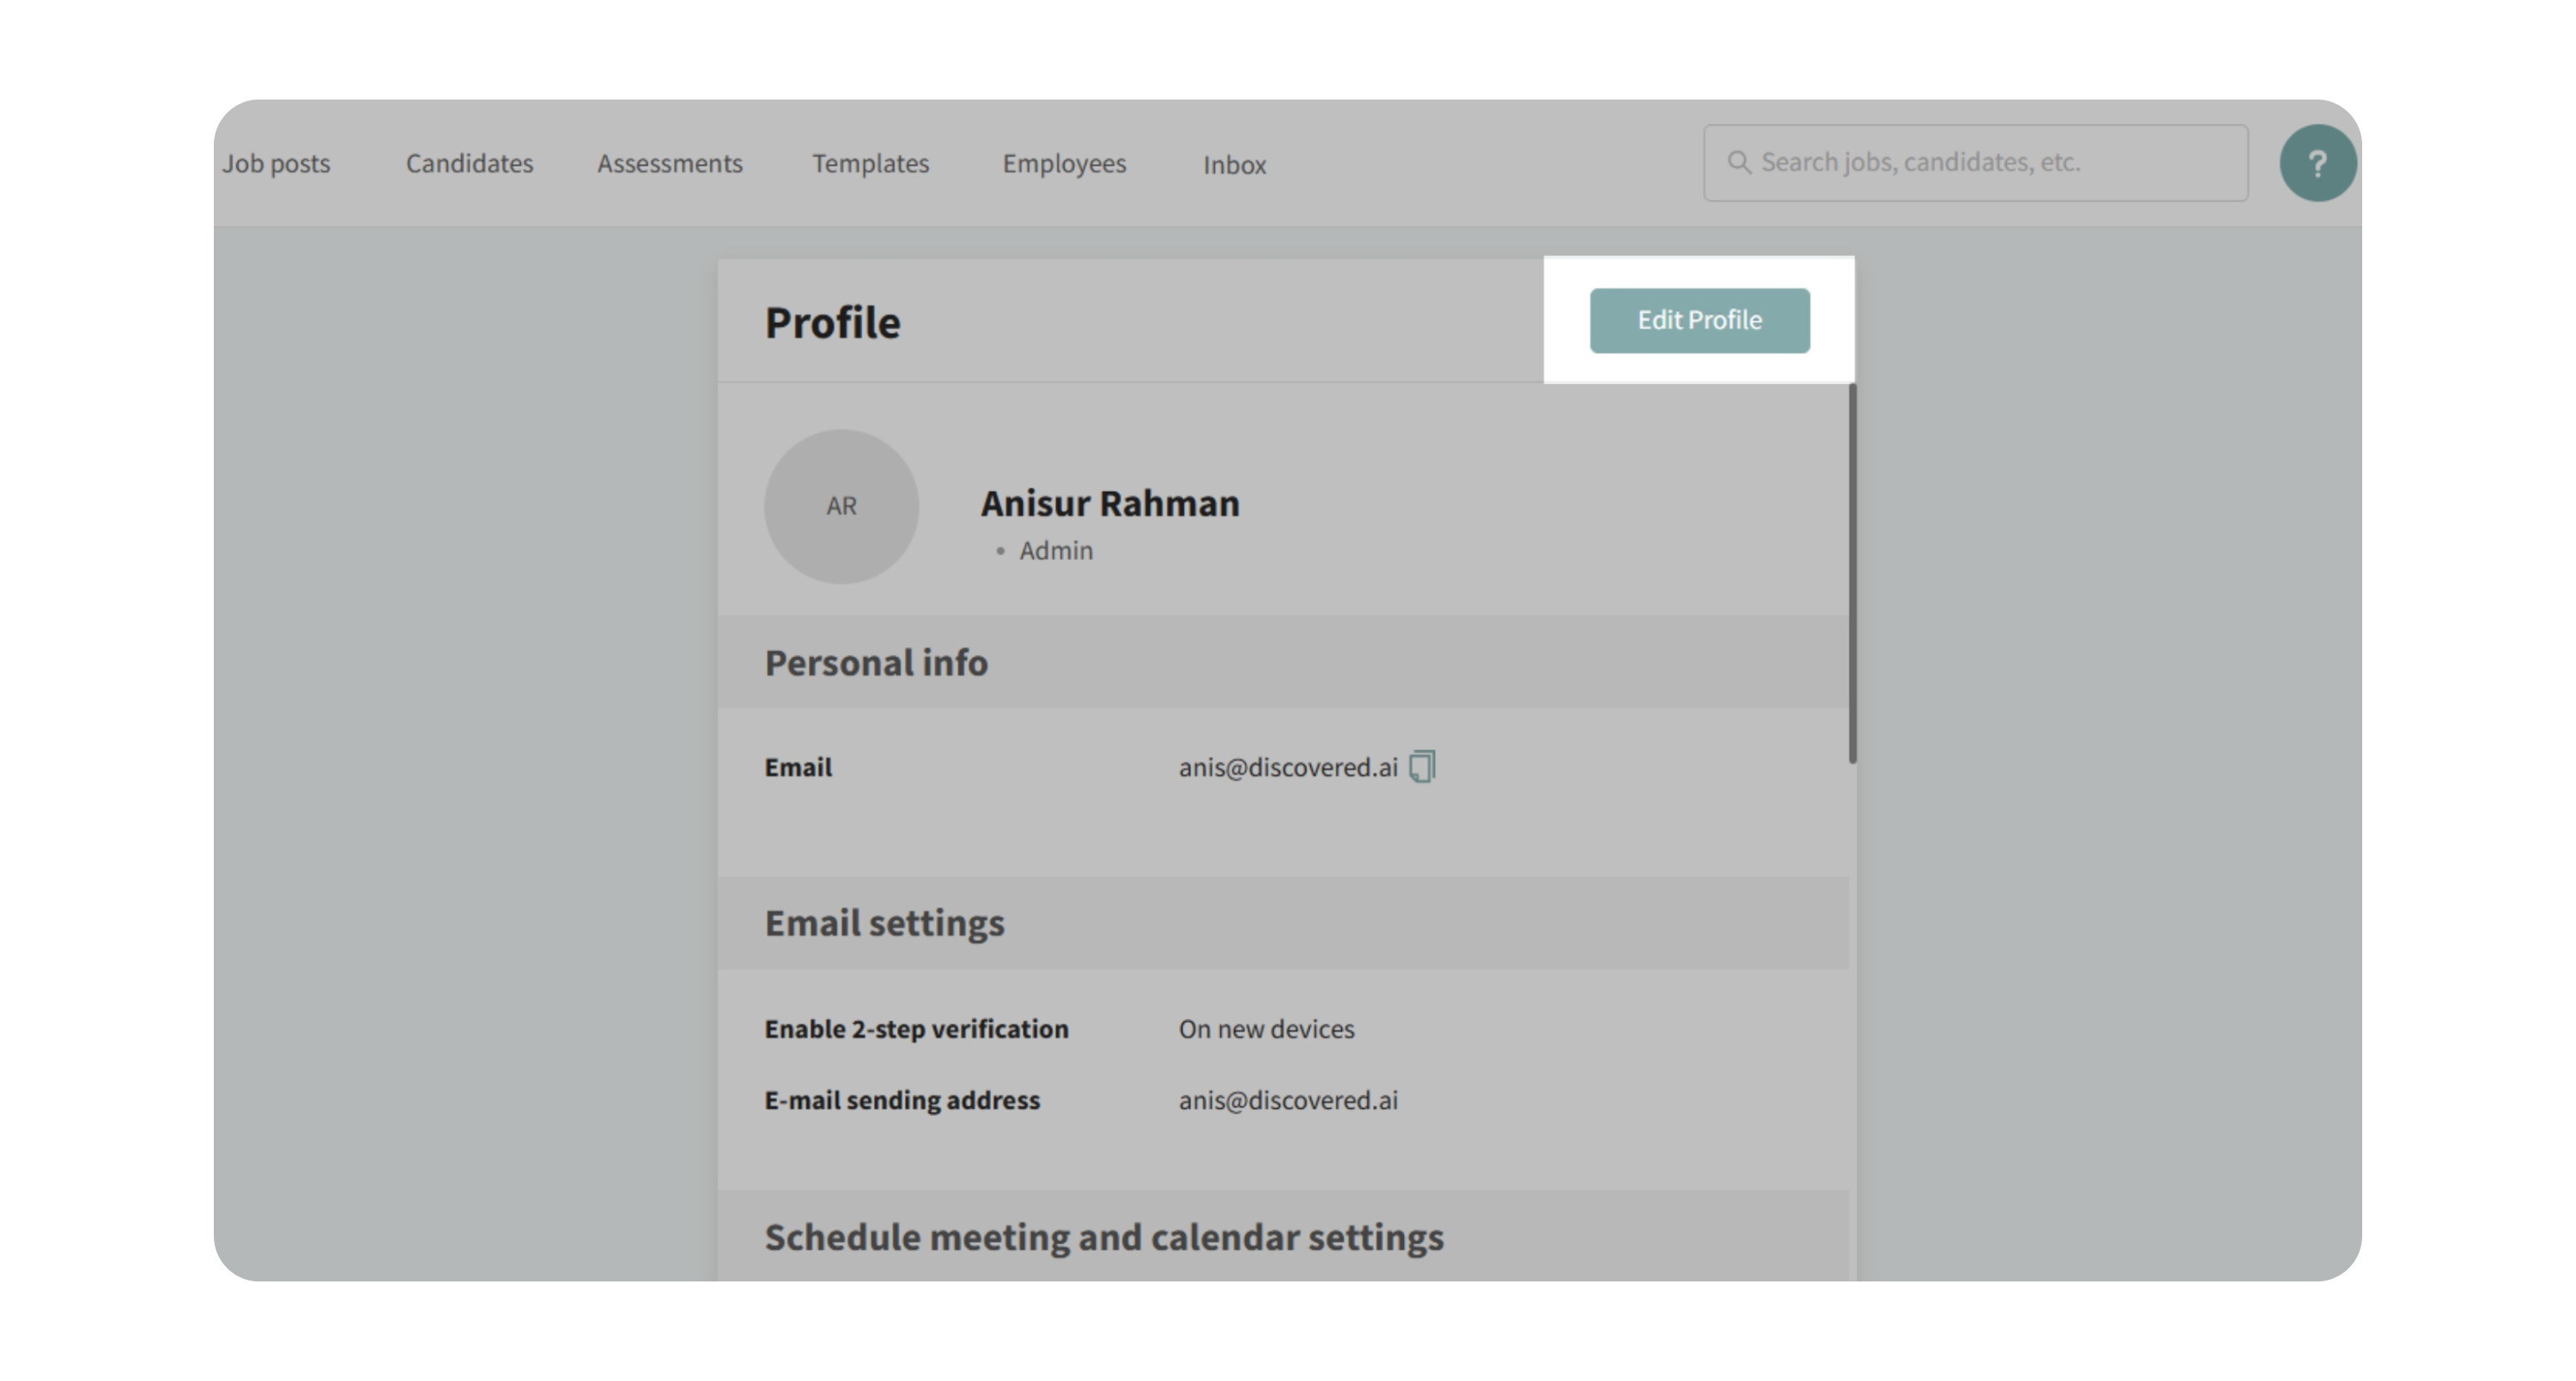
Task: Open the Job posts tab
Action: pyautogui.click(x=276, y=163)
